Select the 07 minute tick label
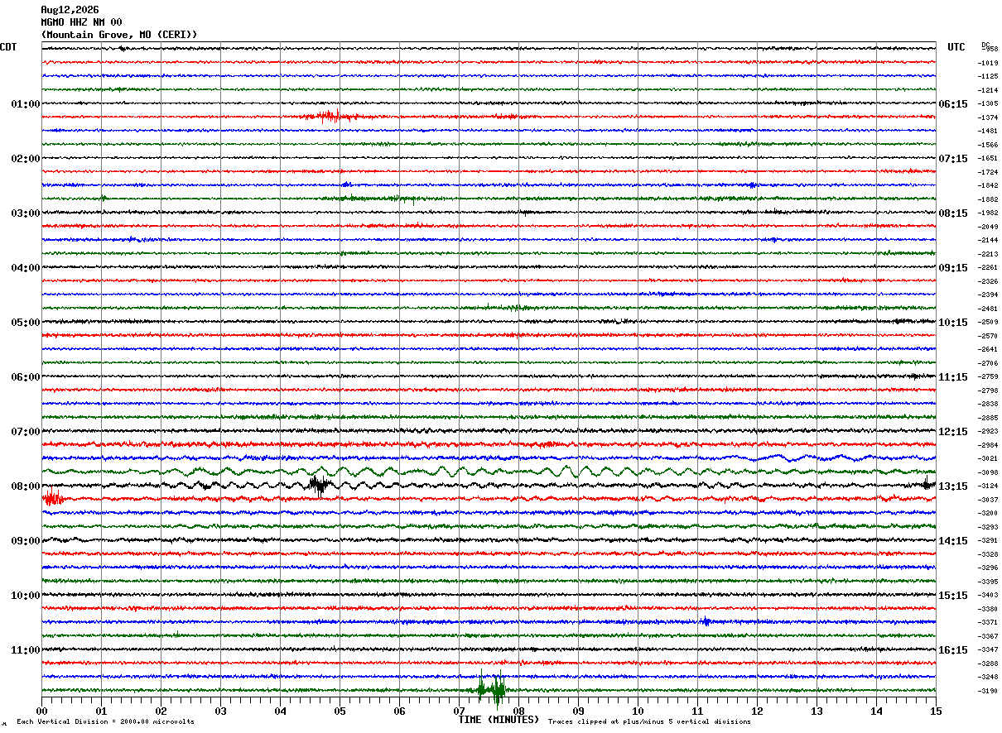1002x733 pixels. point(459,711)
